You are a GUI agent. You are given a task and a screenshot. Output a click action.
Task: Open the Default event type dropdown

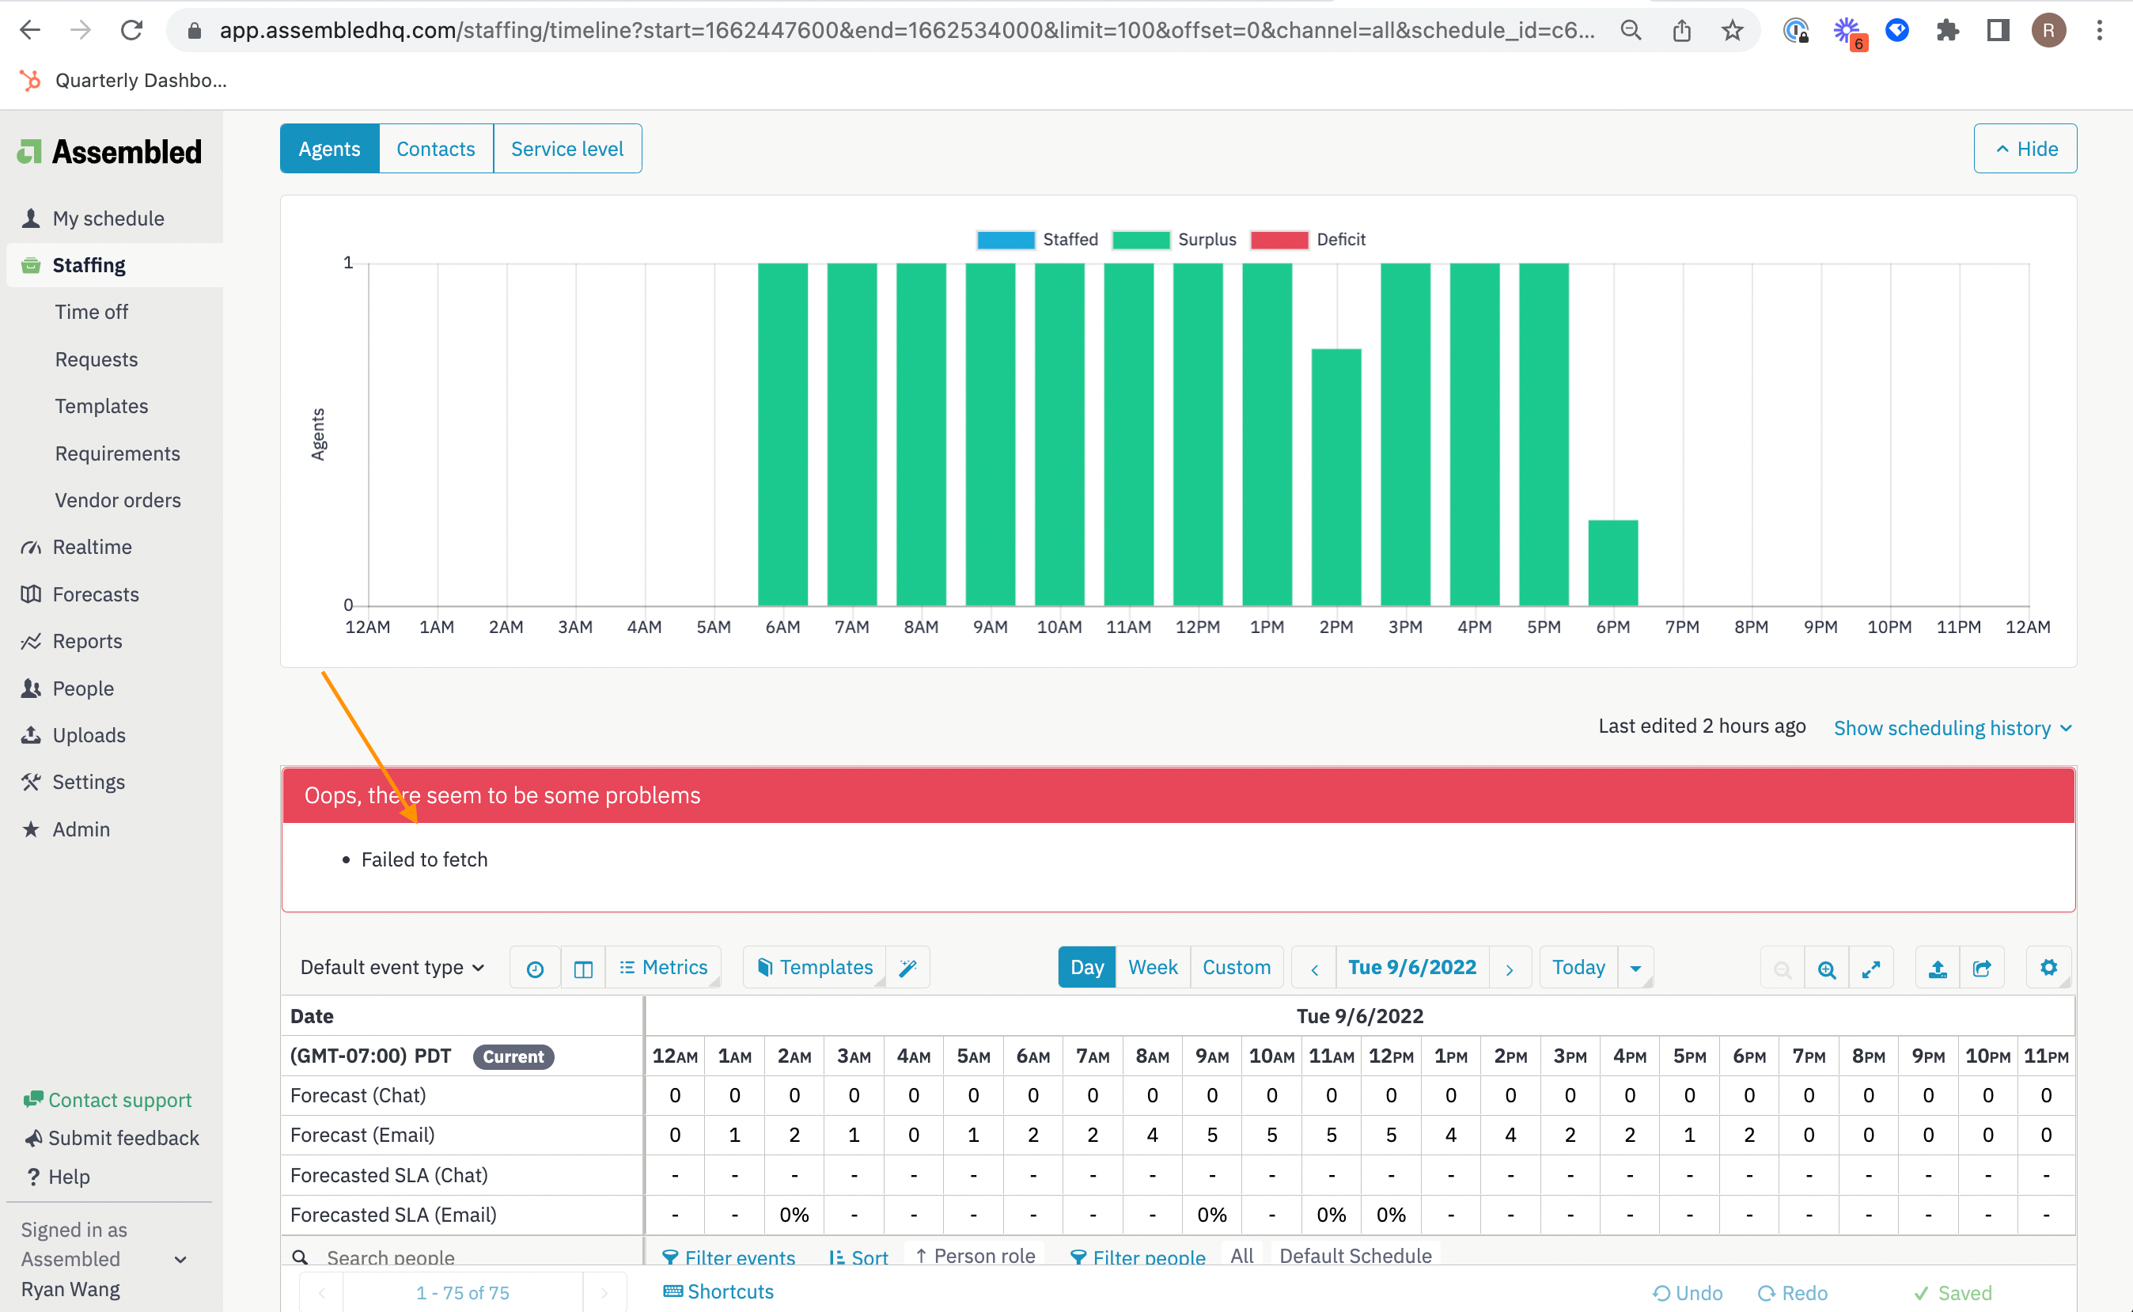pyautogui.click(x=392, y=967)
